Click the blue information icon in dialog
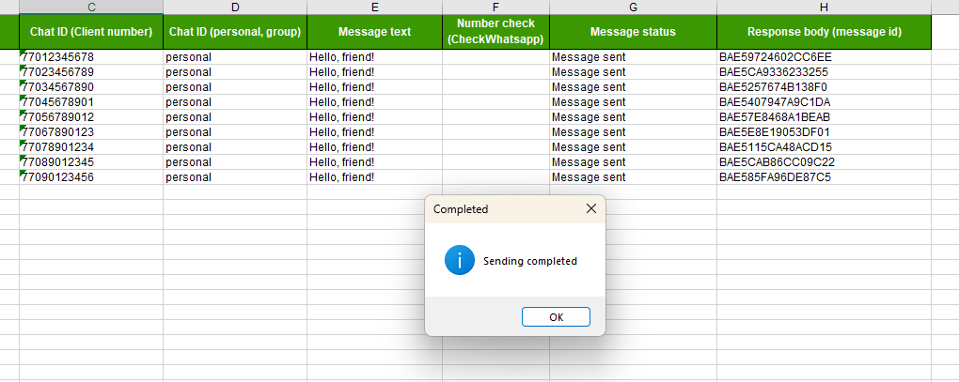This screenshot has width=959, height=382. point(459,261)
